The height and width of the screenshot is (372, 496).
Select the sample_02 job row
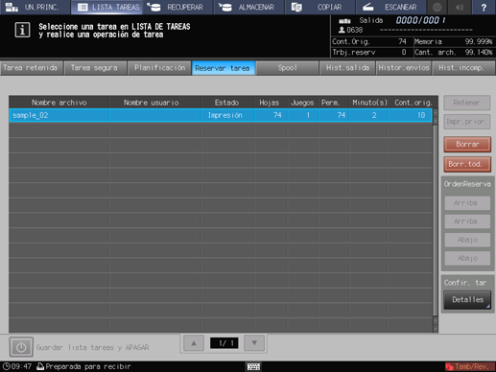coord(221,115)
